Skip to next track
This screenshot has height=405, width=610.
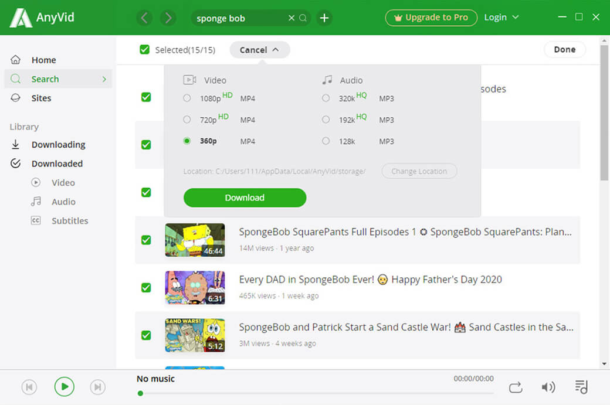[x=97, y=387]
